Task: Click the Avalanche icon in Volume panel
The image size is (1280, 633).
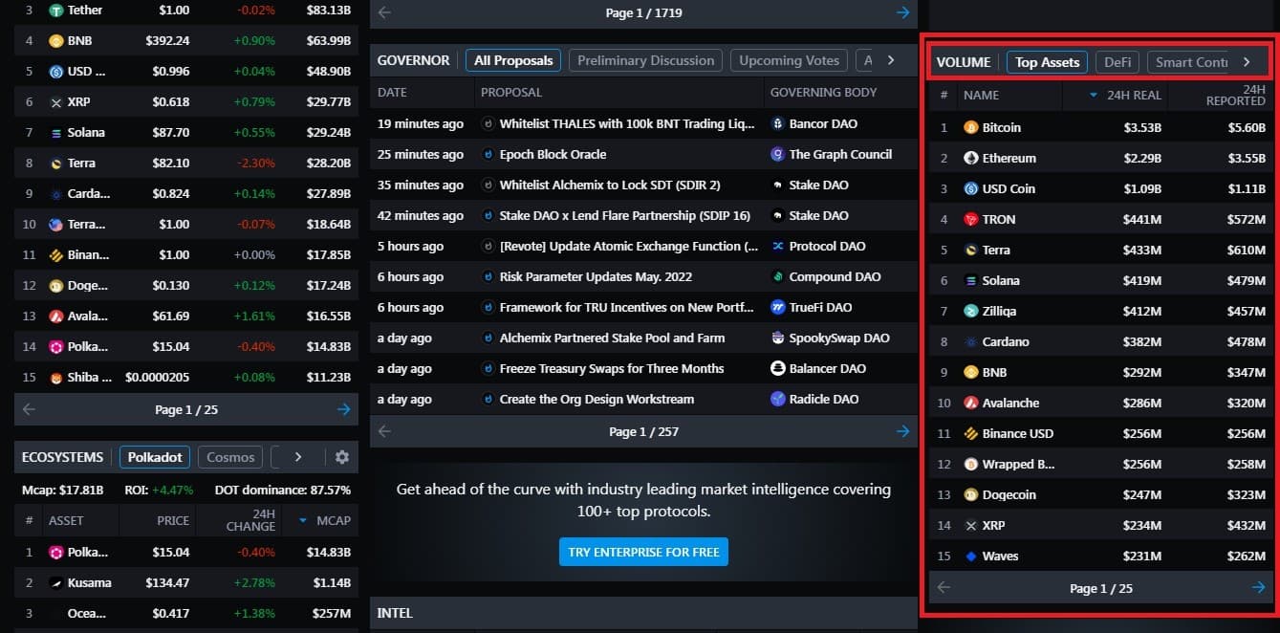Action: (x=971, y=403)
